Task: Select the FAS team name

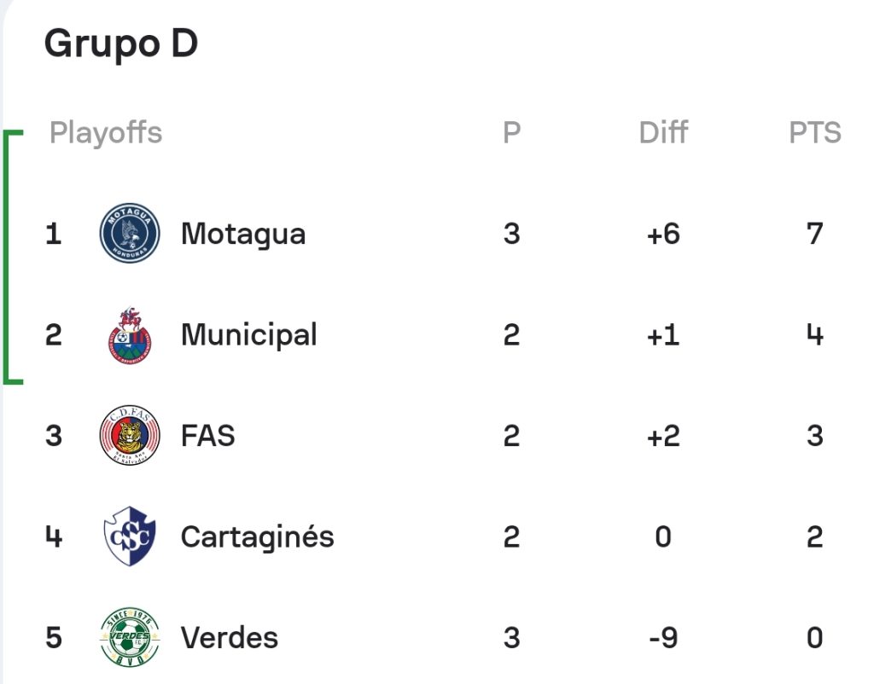Action: tap(208, 436)
